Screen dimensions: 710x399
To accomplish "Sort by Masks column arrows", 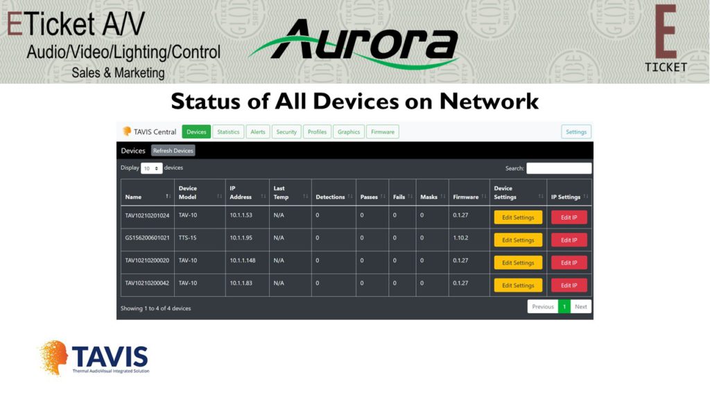I will [443, 196].
